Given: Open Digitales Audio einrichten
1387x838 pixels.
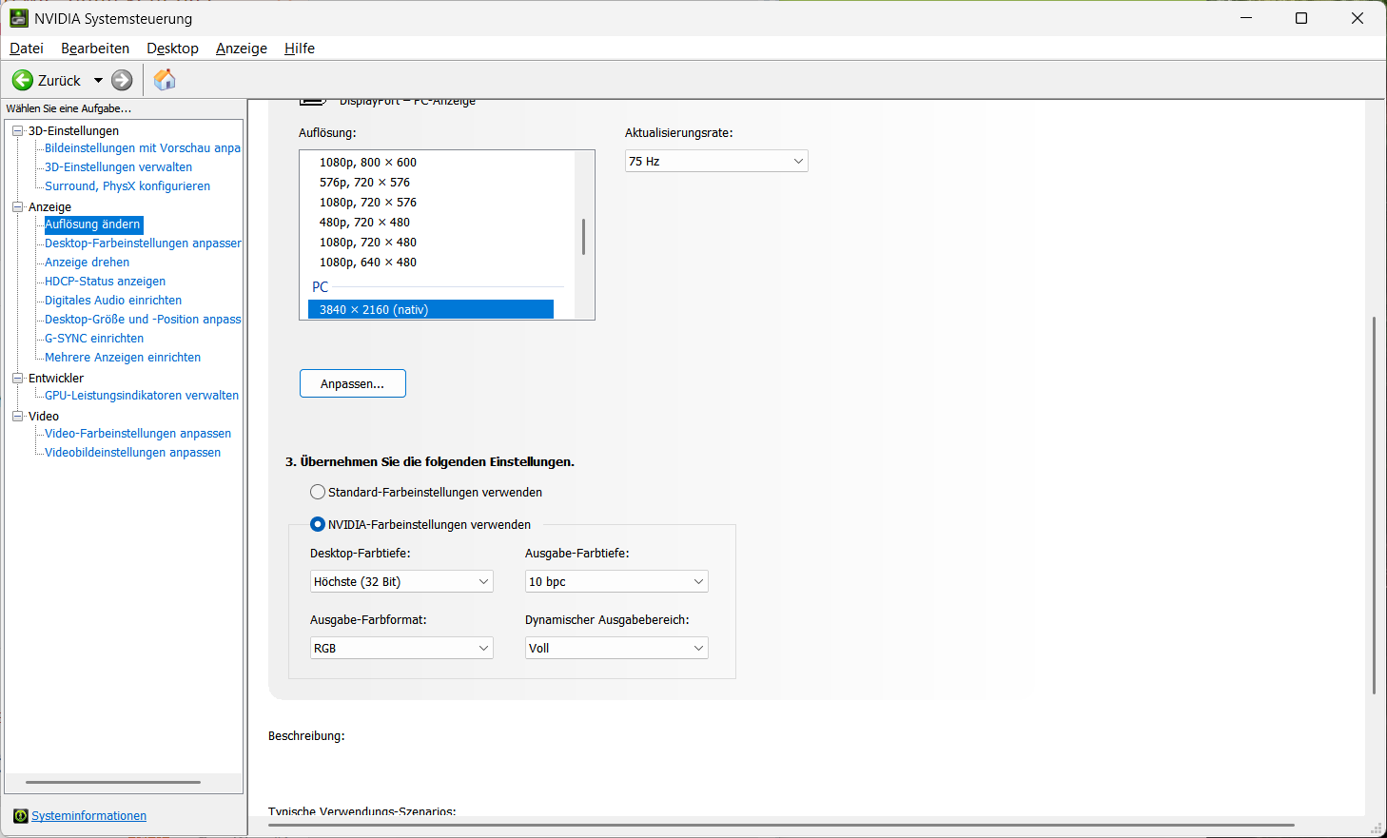Looking at the screenshot, I should coord(113,301).
